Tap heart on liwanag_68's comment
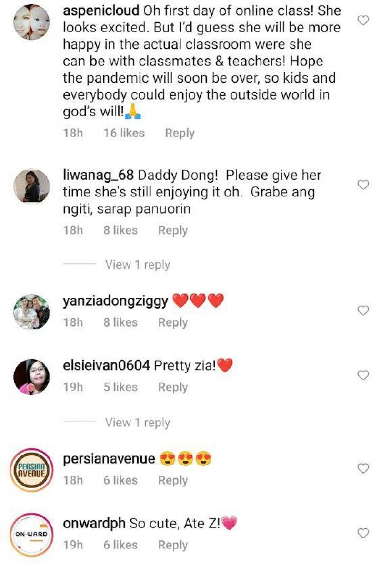Viewport: 381px width, 579px height. [x=363, y=185]
